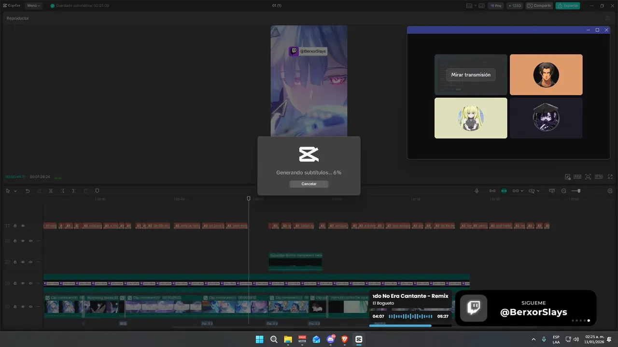Select the orange dark-haired avatar tile in the call window
Image resolution: width=618 pixels, height=347 pixels.
pyautogui.click(x=546, y=75)
